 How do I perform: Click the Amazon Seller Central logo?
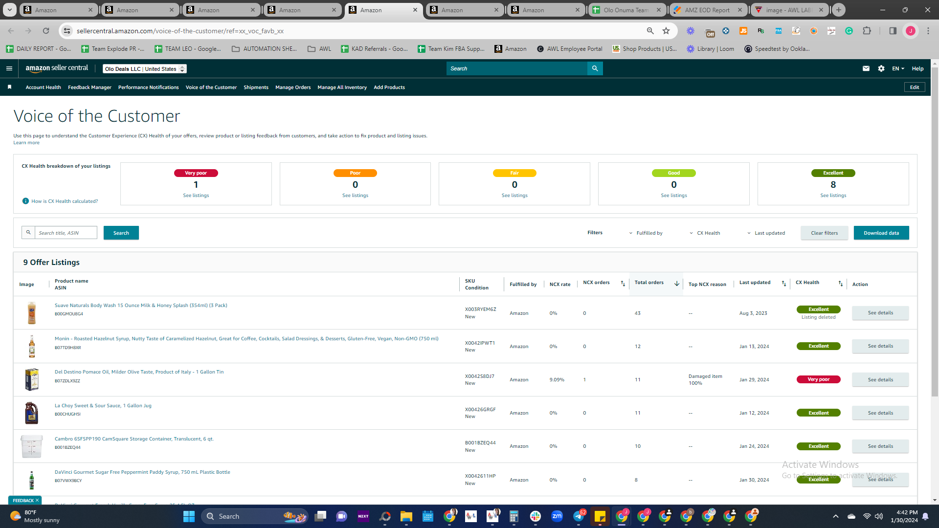tap(57, 68)
